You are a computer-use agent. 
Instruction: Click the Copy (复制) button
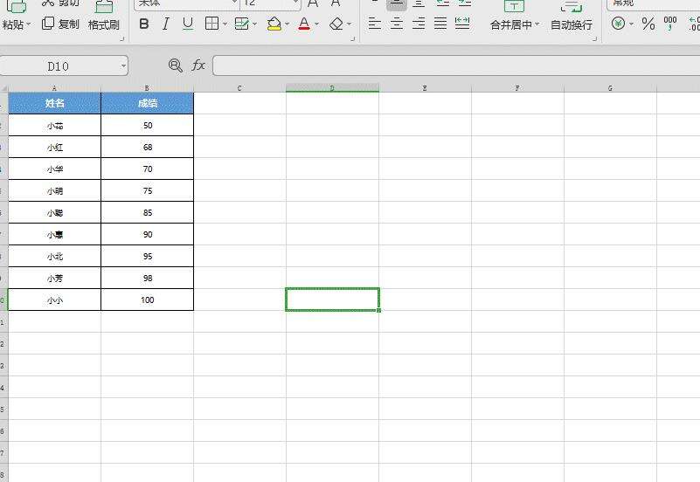coord(60,24)
